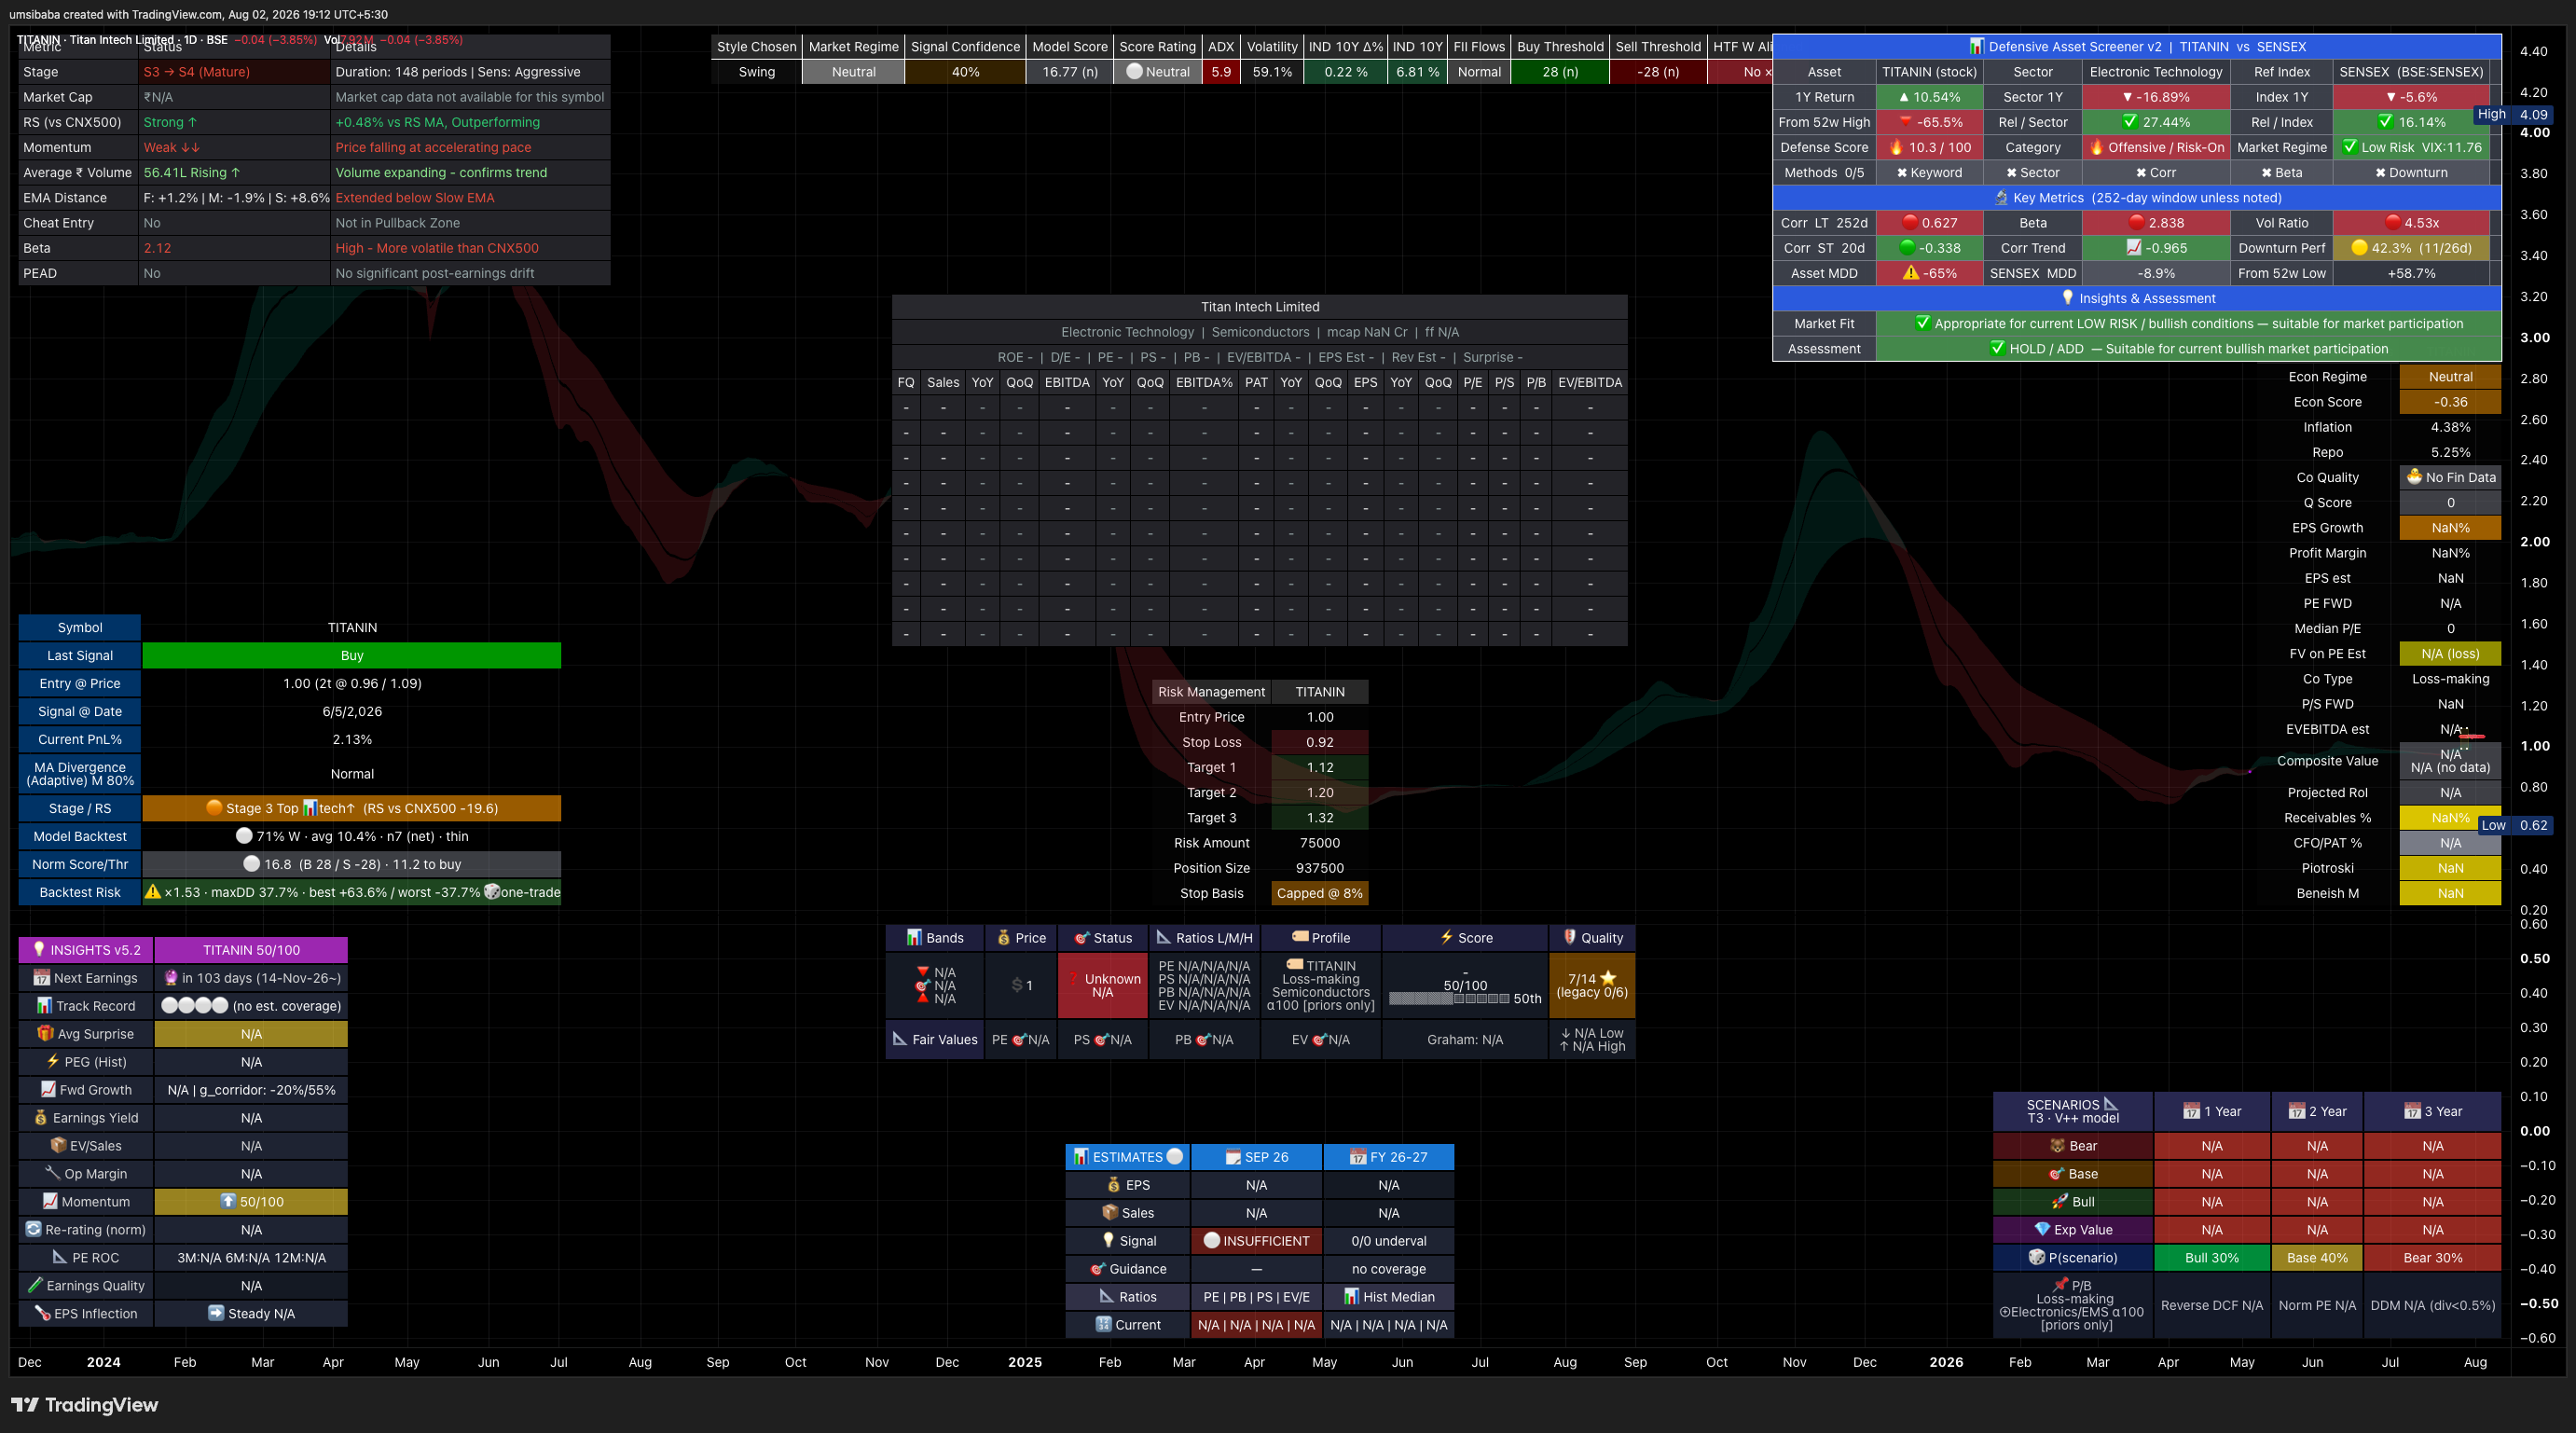Click the wrench icon beside Op Margin

click(53, 1174)
